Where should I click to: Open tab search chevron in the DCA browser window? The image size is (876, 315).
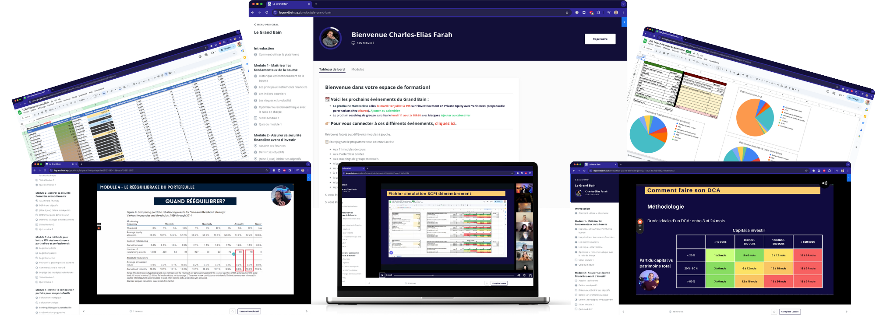click(x=848, y=164)
